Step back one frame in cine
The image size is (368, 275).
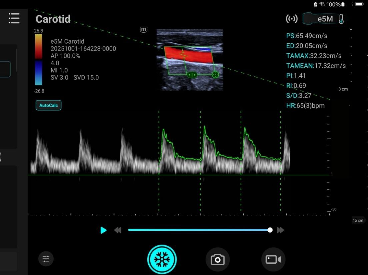pos(118,230)
